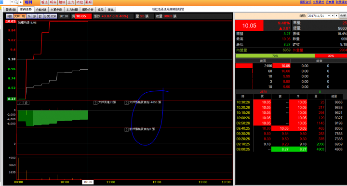Toggle the 大戶 indicator button
The height and width of the screenshot is (186, 347).
click(x=17, y=16)
